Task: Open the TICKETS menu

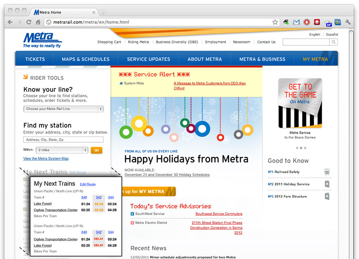Action: point(35,59)
